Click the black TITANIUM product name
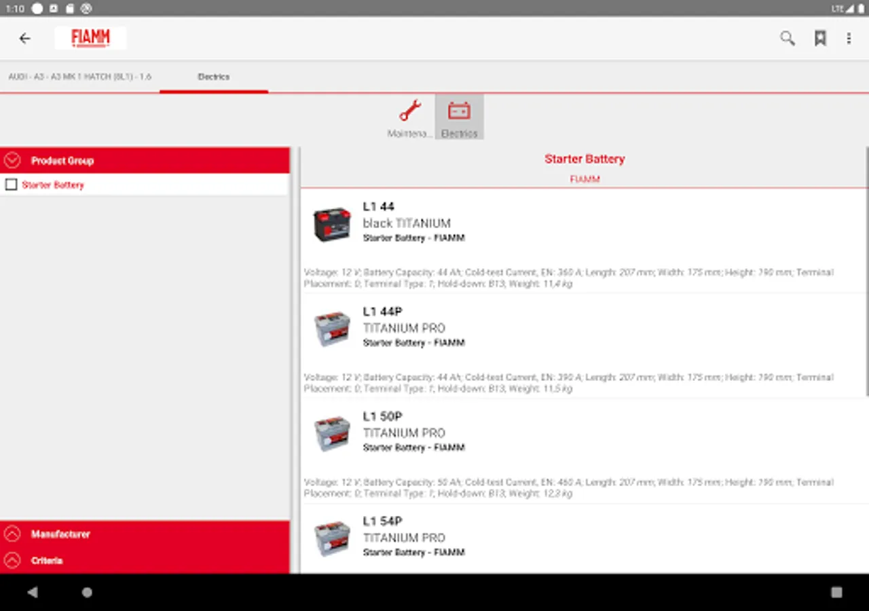 407,223
